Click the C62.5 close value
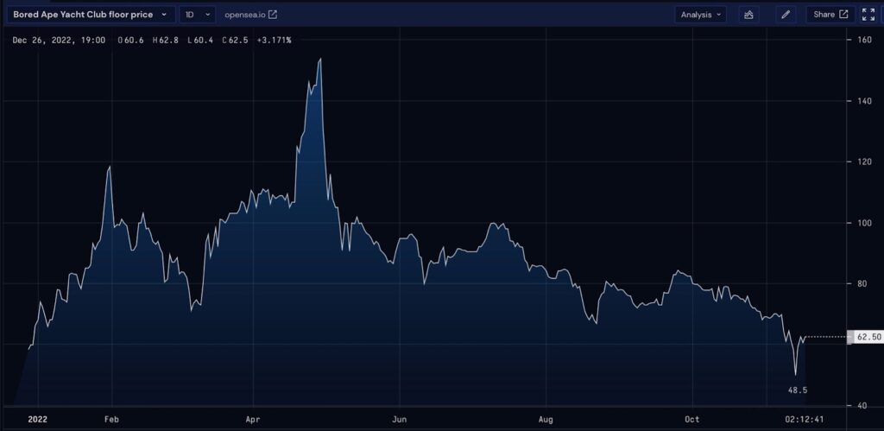The width and height of the screenshot is (884, 431). tap(235, 40)
